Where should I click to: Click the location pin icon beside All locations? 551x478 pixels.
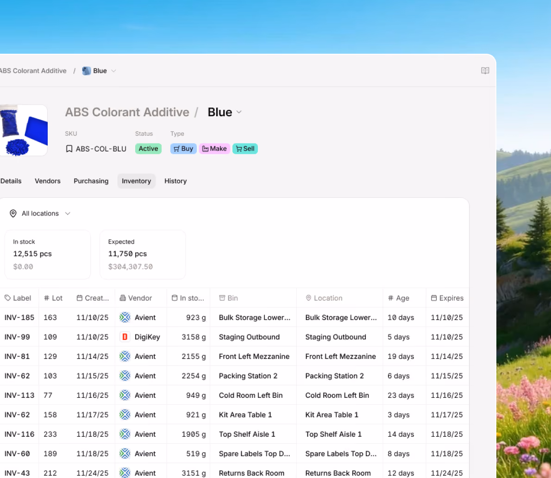[13, 214]
